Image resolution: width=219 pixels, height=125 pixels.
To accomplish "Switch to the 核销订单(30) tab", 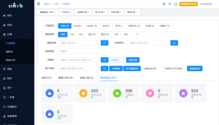I will click(87, 78).
